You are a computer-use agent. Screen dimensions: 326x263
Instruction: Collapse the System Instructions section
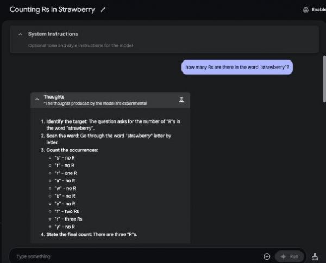(x=20, y=34)
